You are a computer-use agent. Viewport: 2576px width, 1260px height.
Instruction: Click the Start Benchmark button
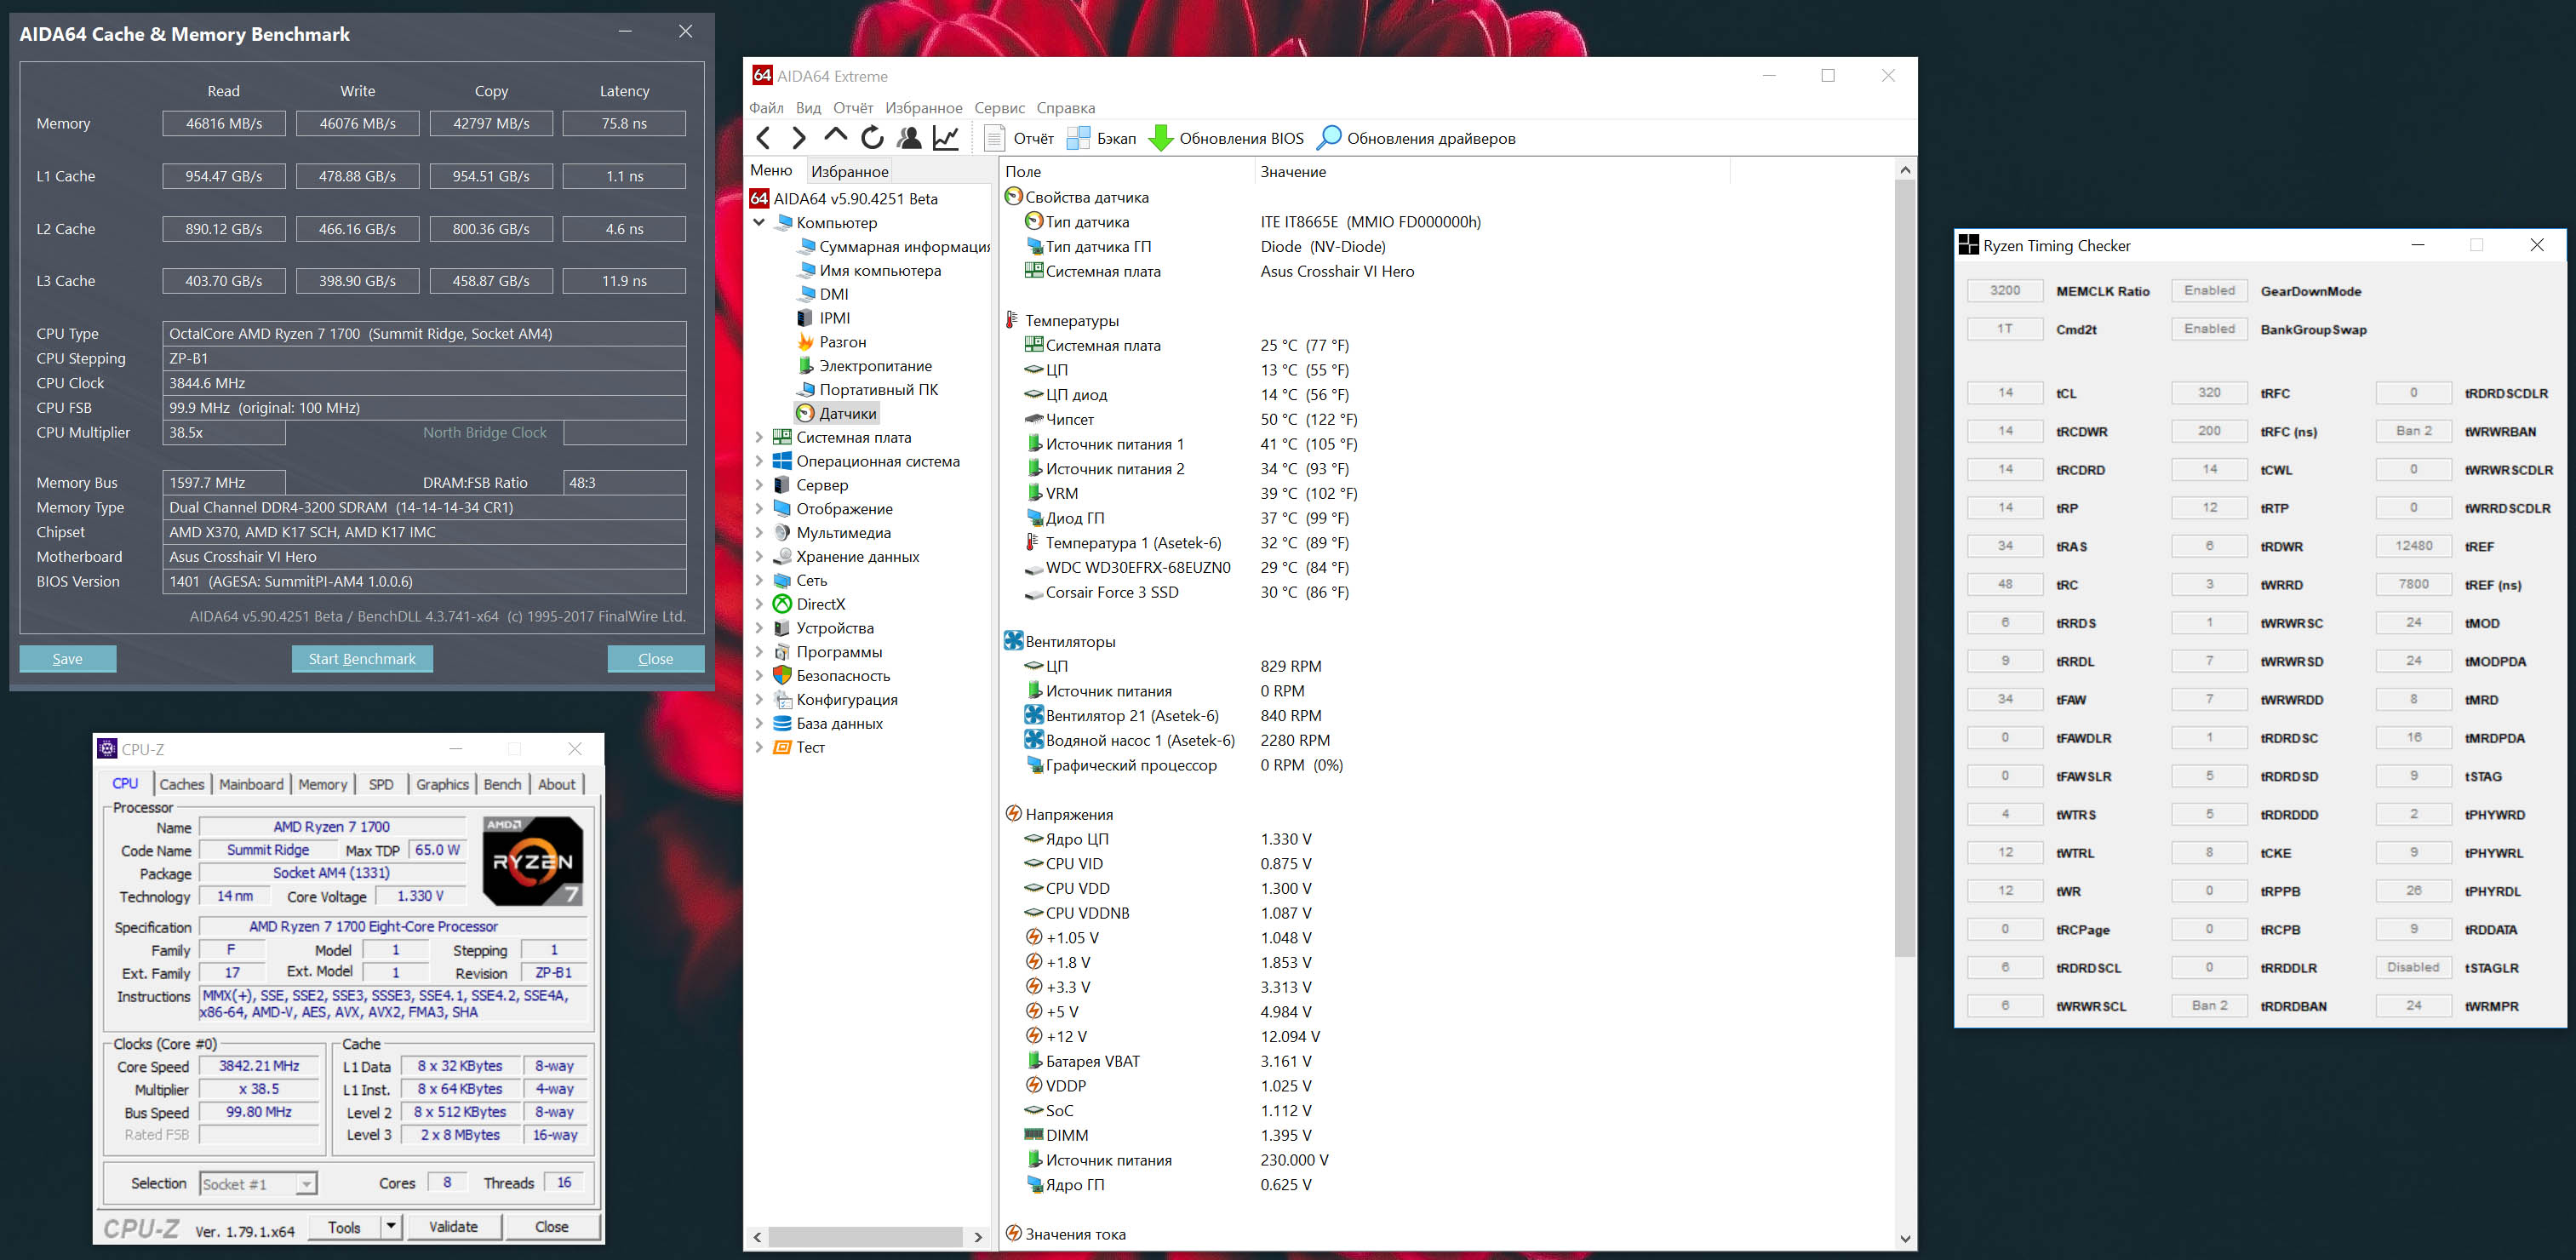(x=362, y=659)
